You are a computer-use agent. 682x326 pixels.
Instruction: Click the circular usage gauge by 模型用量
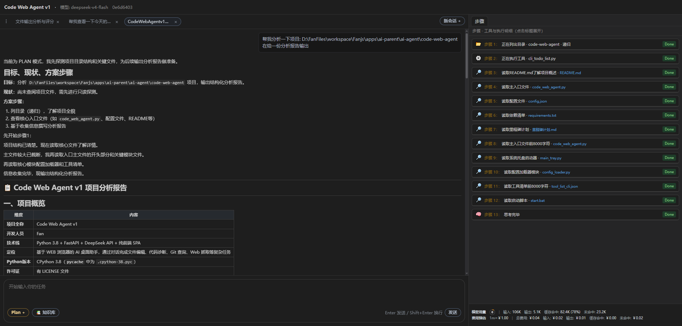492,312
